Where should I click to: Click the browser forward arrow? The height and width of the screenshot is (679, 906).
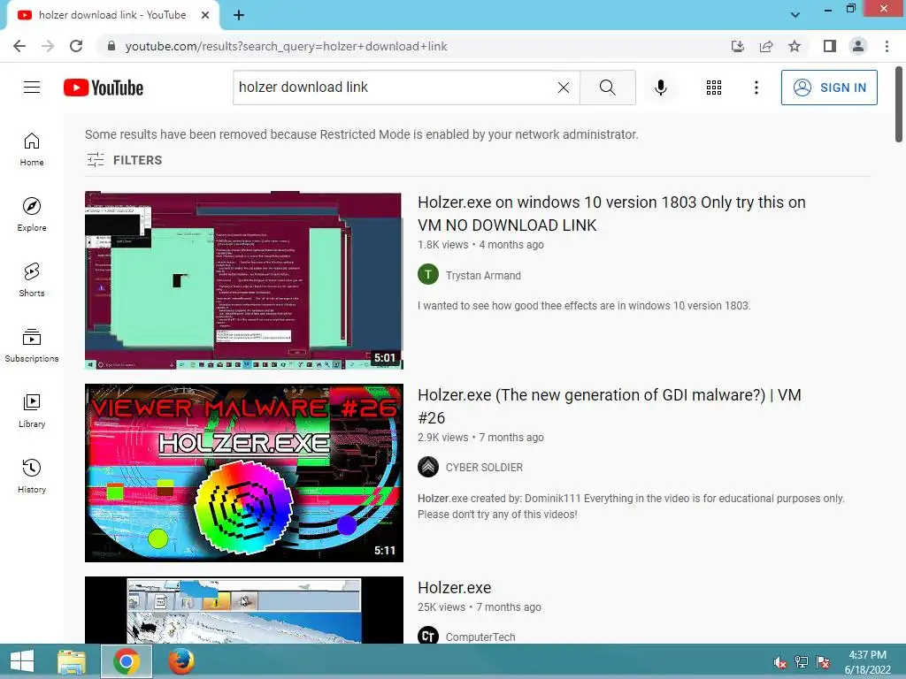point(48,46)
